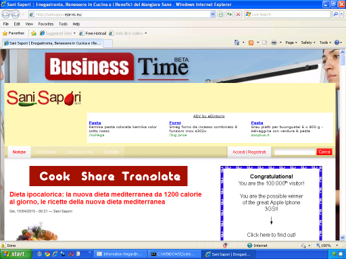Screen dimensions: 346x259
Task: Click the RSS feeds orange icon
Action: click(251, 42)
